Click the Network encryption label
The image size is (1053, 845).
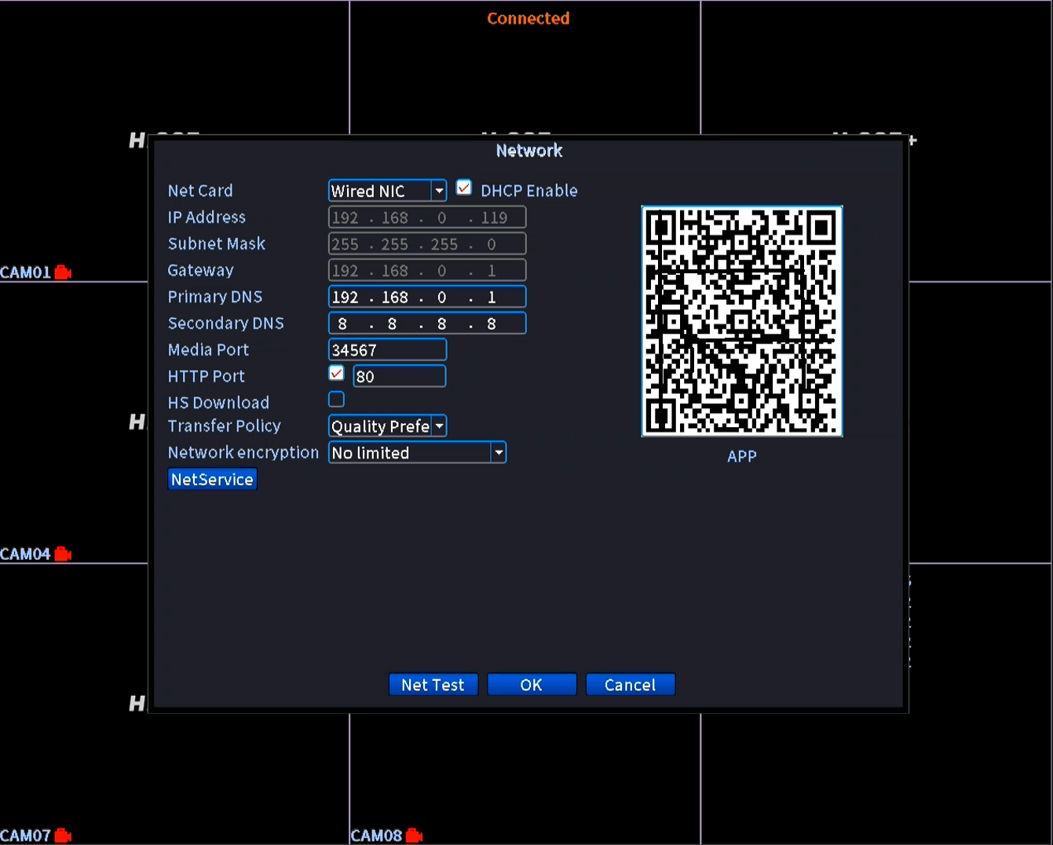pyautogui.click(x=243, y=453)
